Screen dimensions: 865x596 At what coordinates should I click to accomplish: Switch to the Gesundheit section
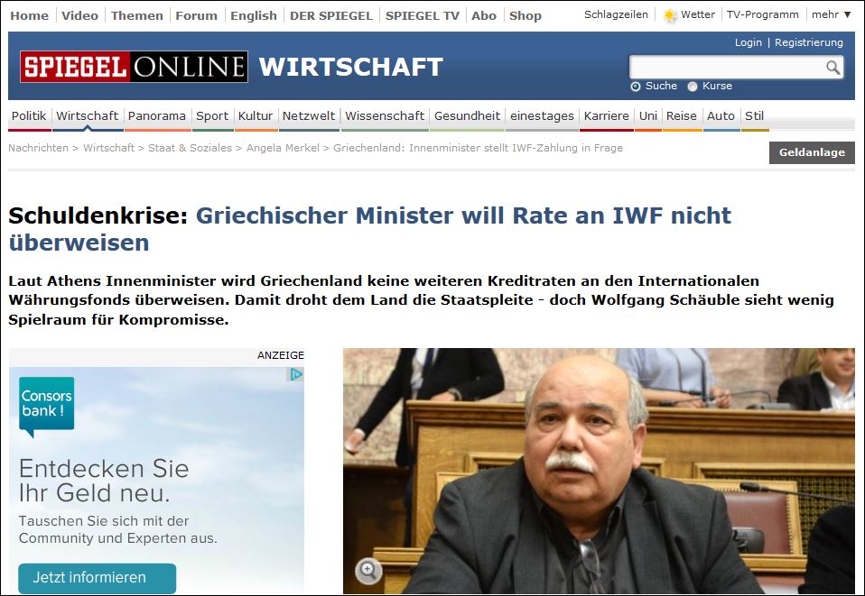click(467, 116)
